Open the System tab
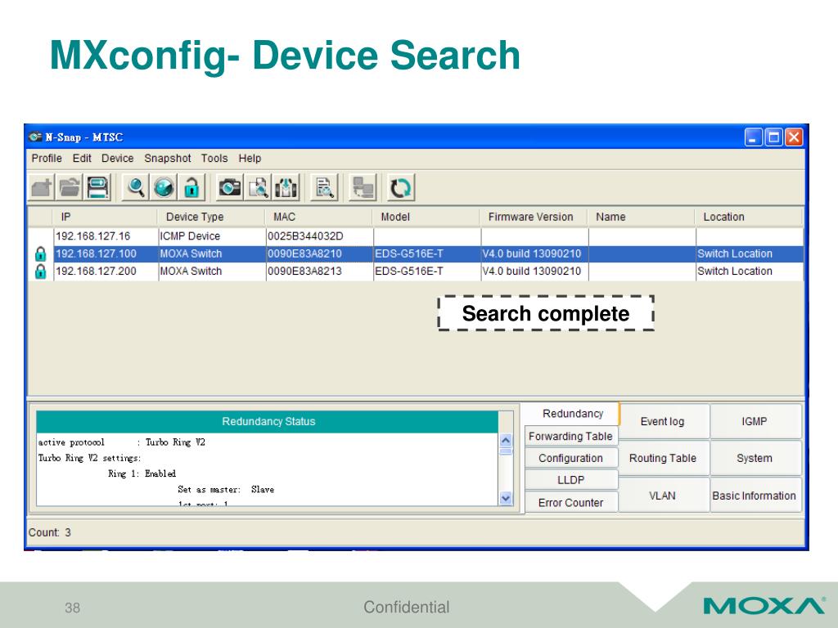Screen dimensions: 838x628 click(755, 458)
